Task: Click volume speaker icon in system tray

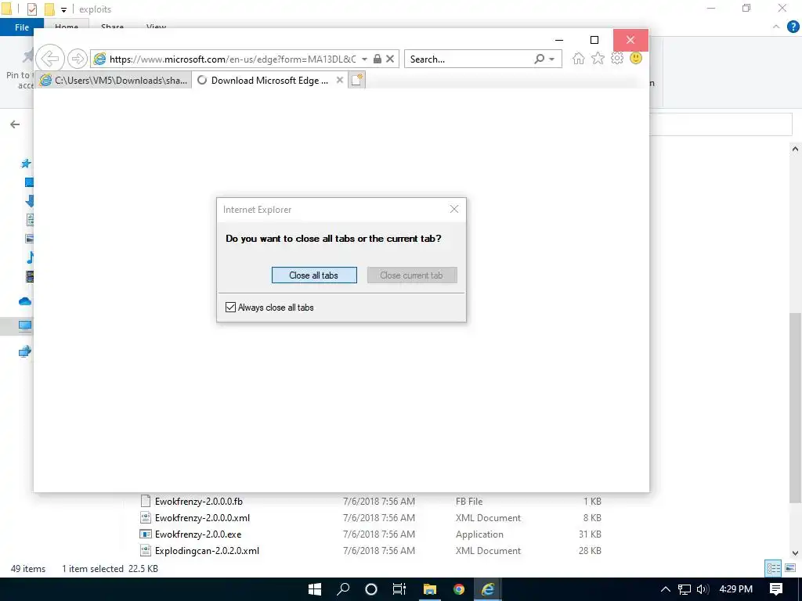Action: point(703,589)
